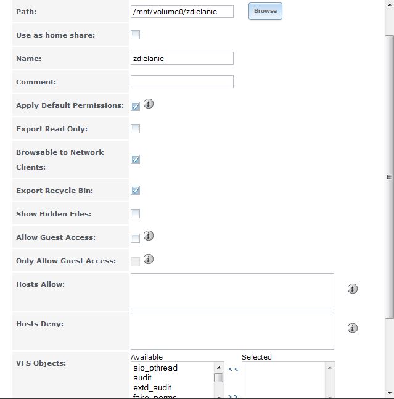The height and width of the screenshot is (399, 394).
Task: Show info tooltip for Hosts Allow
Action: [353, 289]
